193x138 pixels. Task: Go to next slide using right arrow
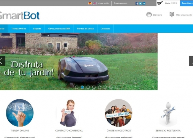click(x=191, y=61)
